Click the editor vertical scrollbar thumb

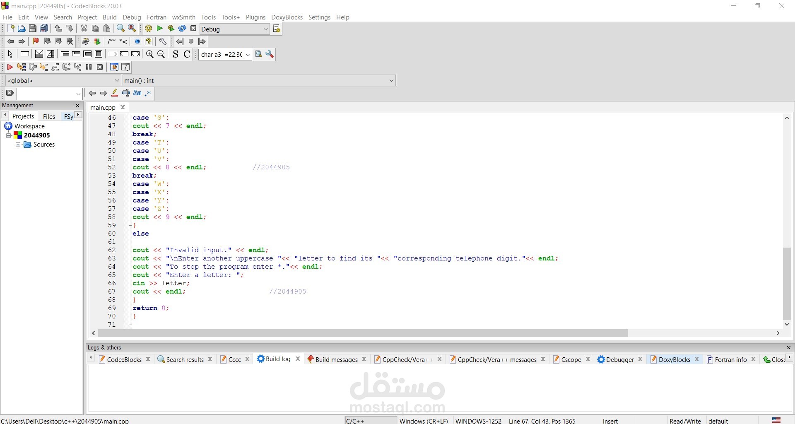coord(787,284)
